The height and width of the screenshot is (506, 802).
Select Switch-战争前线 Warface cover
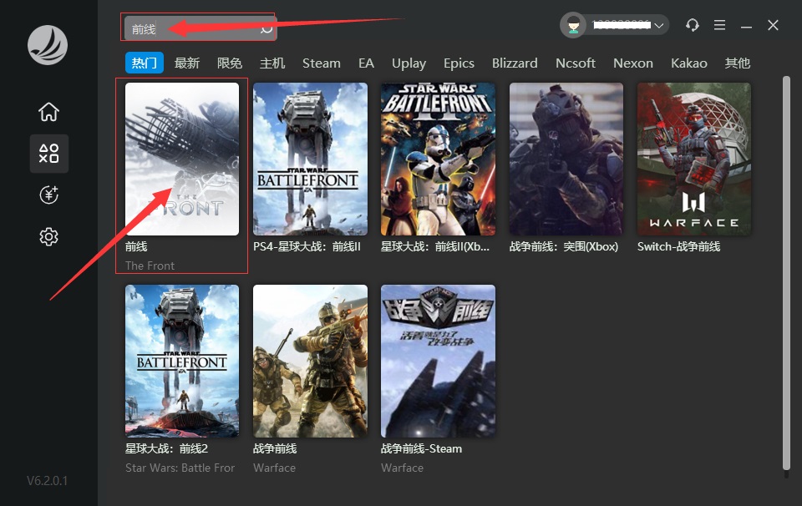(694, 159)
